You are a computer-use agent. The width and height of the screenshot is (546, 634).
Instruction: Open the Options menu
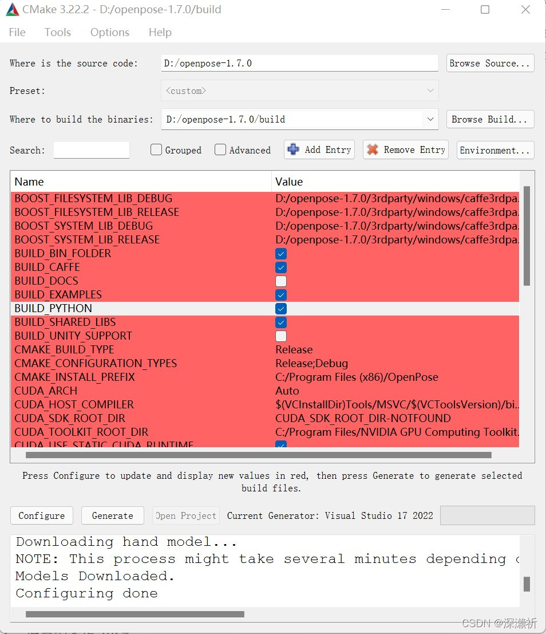(x=109, y=32)
